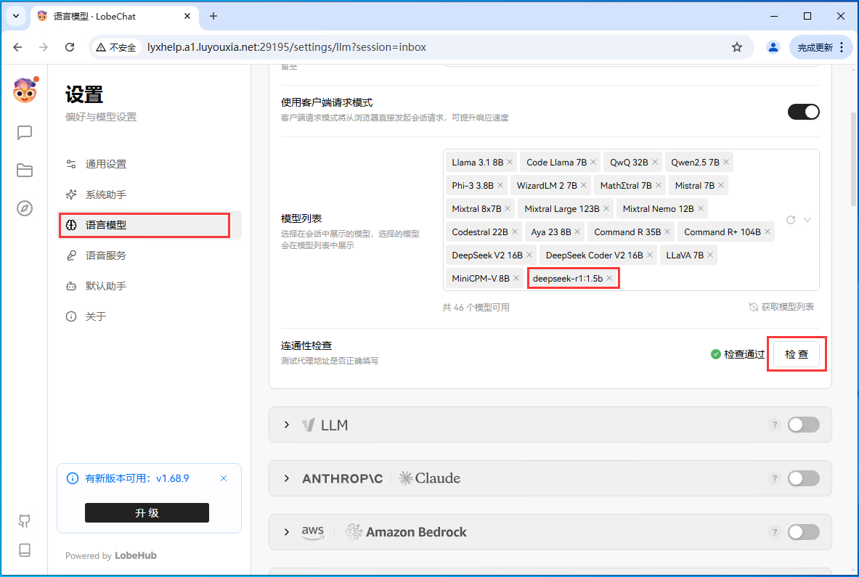
Task: Bookmark this page with the star icon
Action: [737, 47]
